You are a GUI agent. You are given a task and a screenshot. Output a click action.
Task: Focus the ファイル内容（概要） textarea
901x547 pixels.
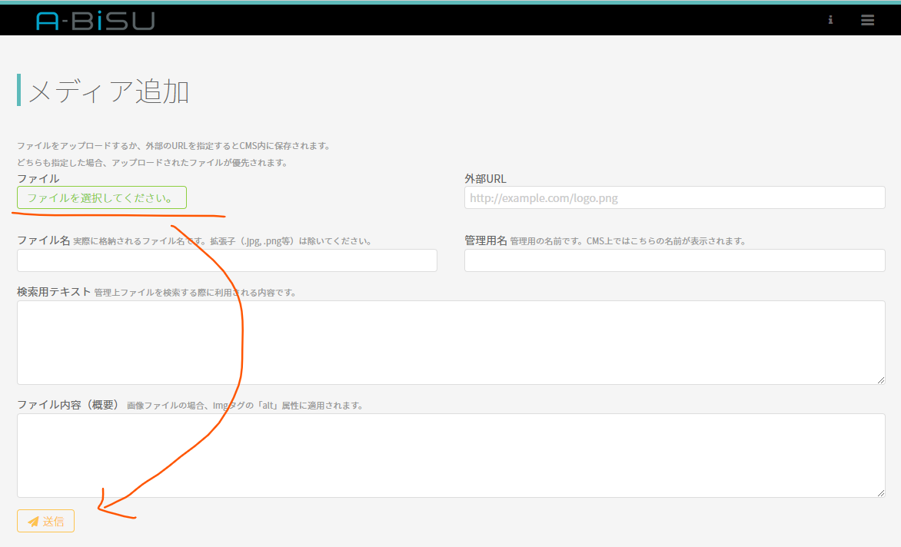(x=450, y=455)
